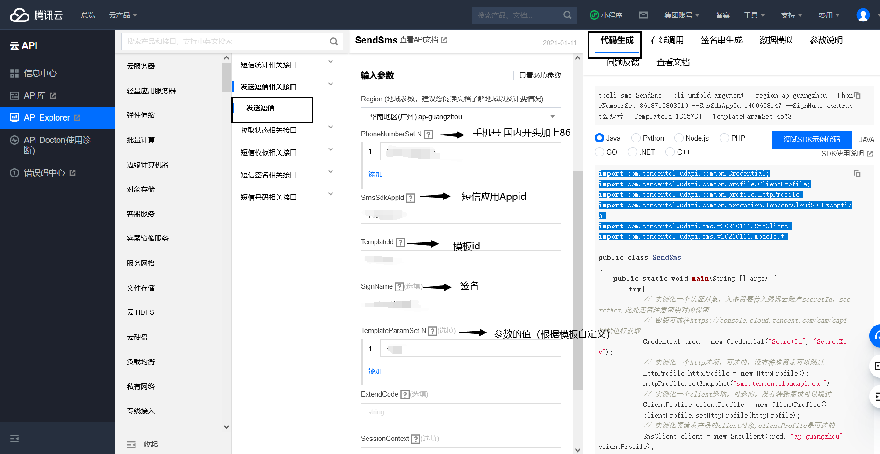This screenshot has height=454, width=880.
Task: Click the API Explorer monitor icon
Action: 14,118
